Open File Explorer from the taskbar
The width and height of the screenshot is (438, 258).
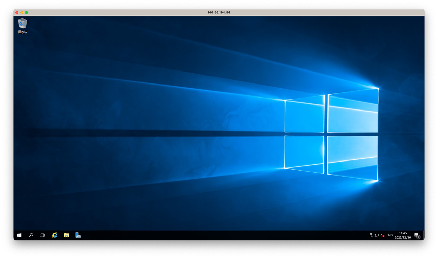tap(66, 235)
